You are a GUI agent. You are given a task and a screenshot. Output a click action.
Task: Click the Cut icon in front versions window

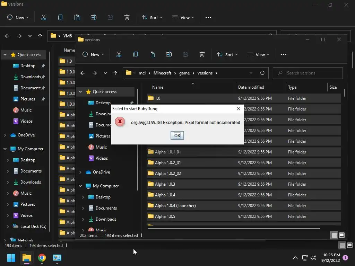(119, 54)
